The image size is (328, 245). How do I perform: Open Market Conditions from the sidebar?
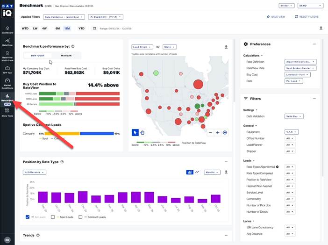tap(7, 82)
